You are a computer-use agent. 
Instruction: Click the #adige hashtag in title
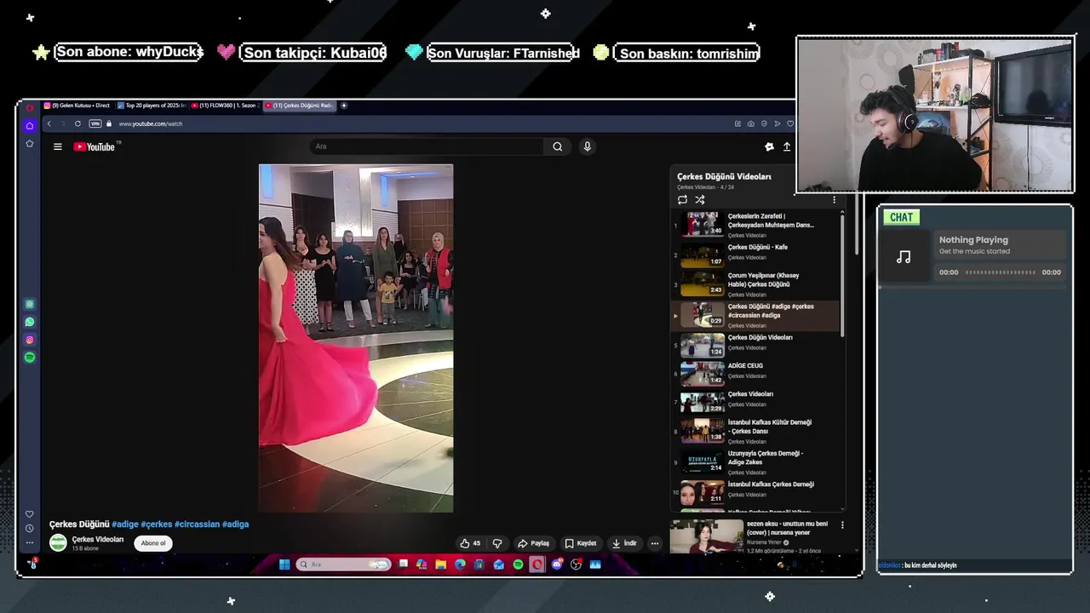click(x=124, y=524)
